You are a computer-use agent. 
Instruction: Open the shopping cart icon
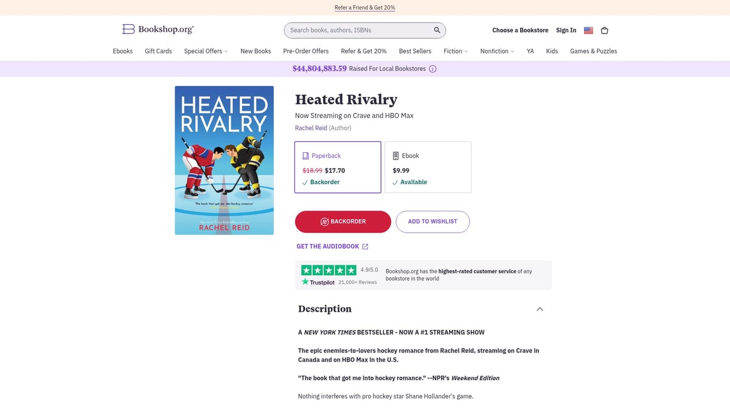(604, 30)
